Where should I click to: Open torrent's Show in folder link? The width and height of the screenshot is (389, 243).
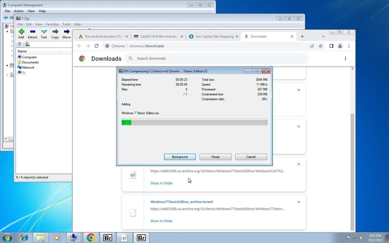(x=162, y=221)
